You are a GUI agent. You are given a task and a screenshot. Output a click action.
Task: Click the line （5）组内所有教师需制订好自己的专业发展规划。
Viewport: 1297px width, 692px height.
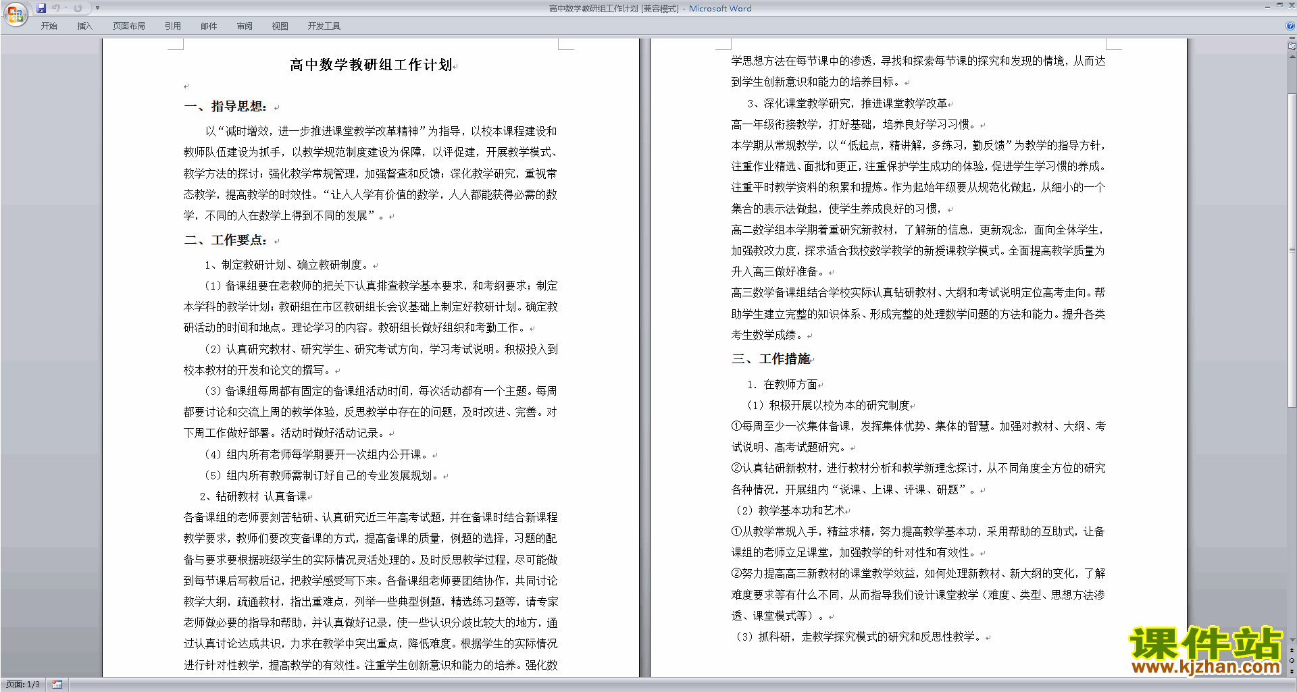click(322, 476)
